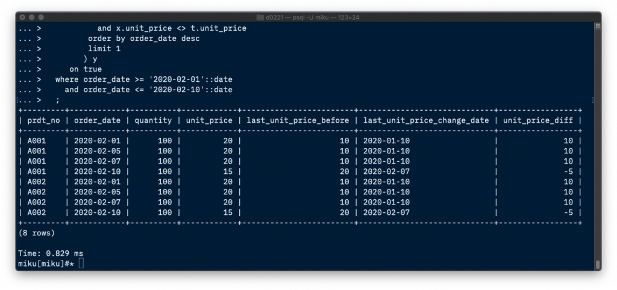Click the vertical scrollbar thumb at the bottom
This screenshot has height=290, width=617.
click(598, 264)
